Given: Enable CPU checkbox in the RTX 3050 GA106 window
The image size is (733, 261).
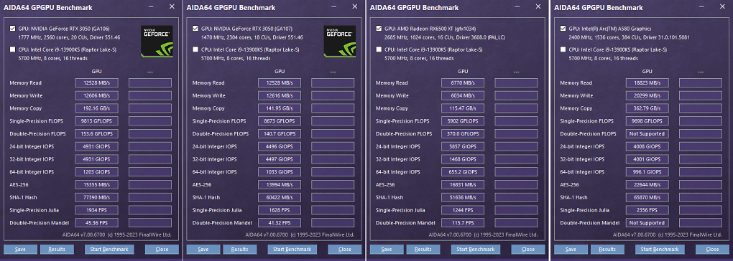Looking at the screenshot, I should (x=13, y=50).
